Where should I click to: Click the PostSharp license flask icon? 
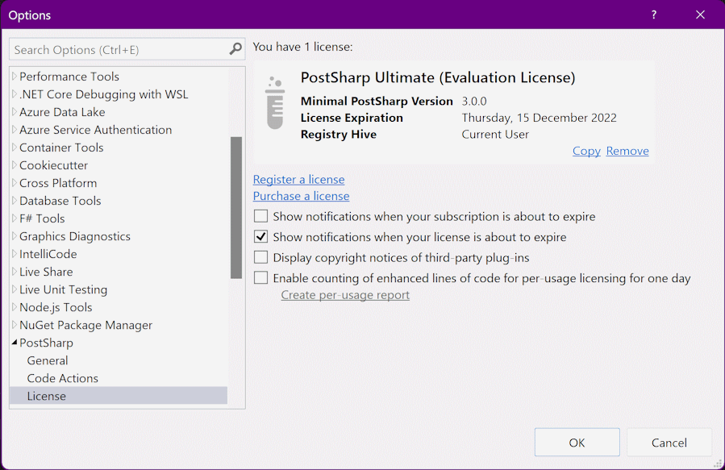(275, 103)
